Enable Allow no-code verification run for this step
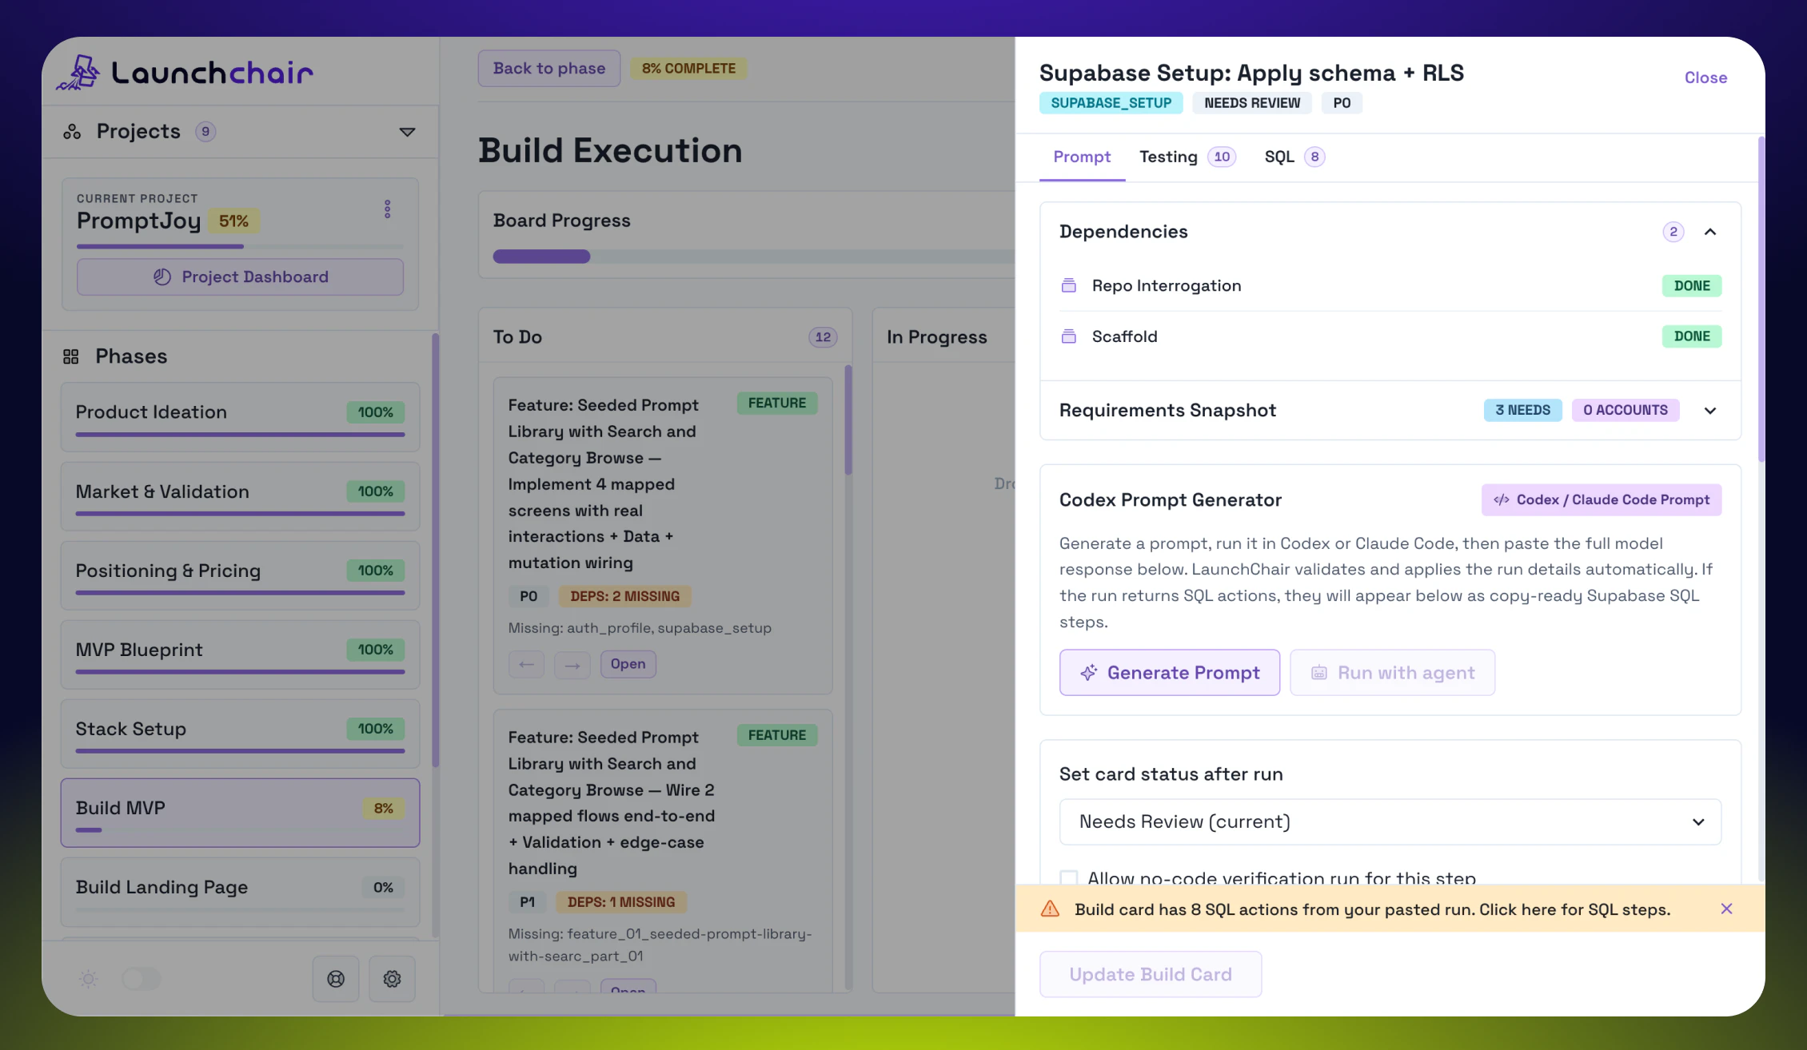1807x1050 pixels. 1069,877
